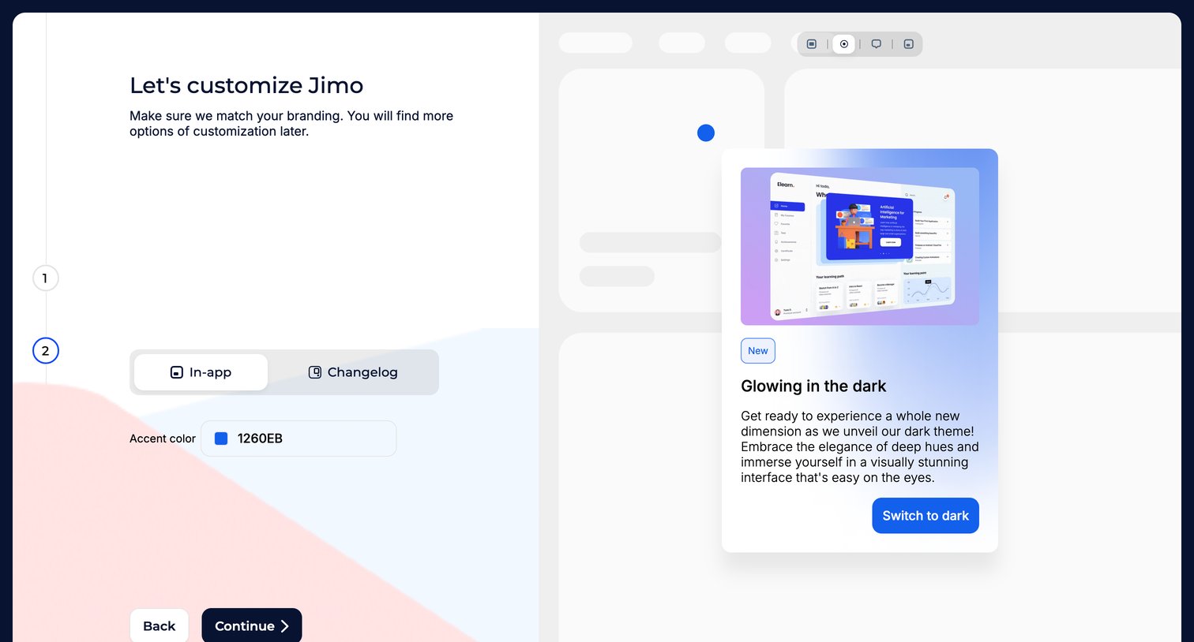Select the bottom banner snippet preview icon
This screenshot has width=1194, height=642.
908,44
